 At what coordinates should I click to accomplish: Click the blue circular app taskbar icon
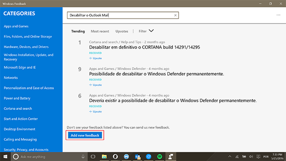pyautogui.click(x=149, y=157)
